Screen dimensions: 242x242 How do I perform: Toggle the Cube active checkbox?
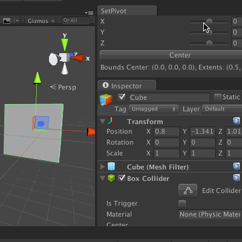coord(122,97)
